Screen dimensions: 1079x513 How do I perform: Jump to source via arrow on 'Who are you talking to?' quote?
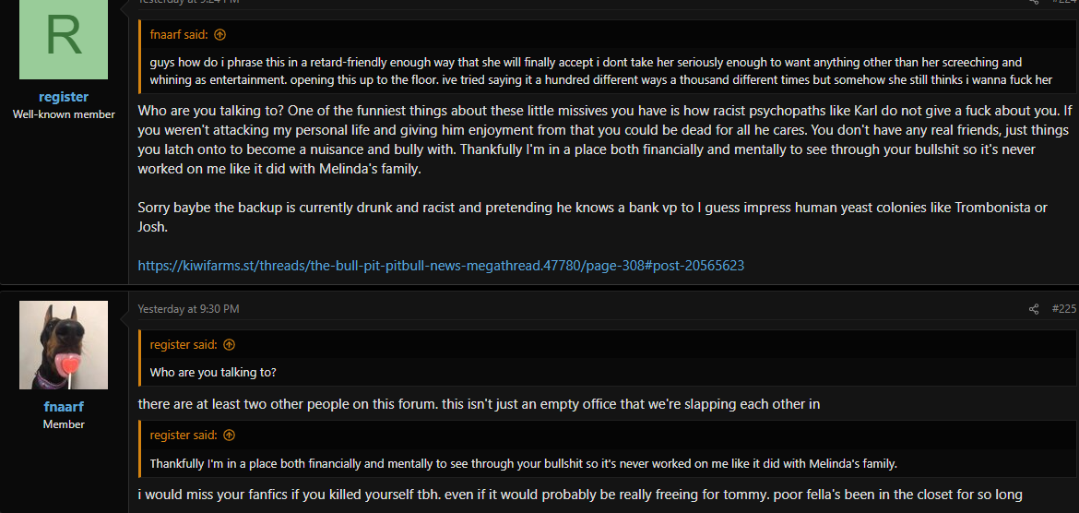click(x=229, y=344)
